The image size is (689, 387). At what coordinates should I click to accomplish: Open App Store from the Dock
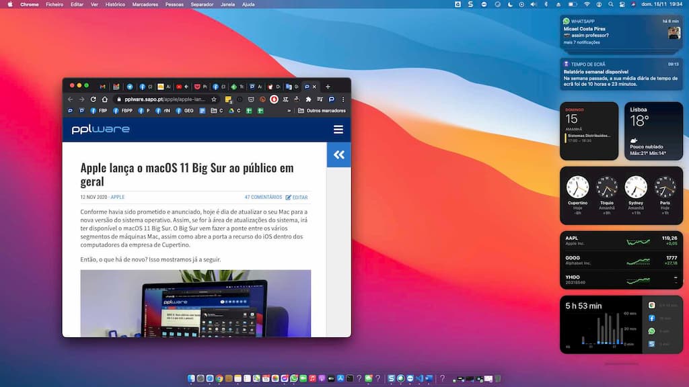click(341, 378)
